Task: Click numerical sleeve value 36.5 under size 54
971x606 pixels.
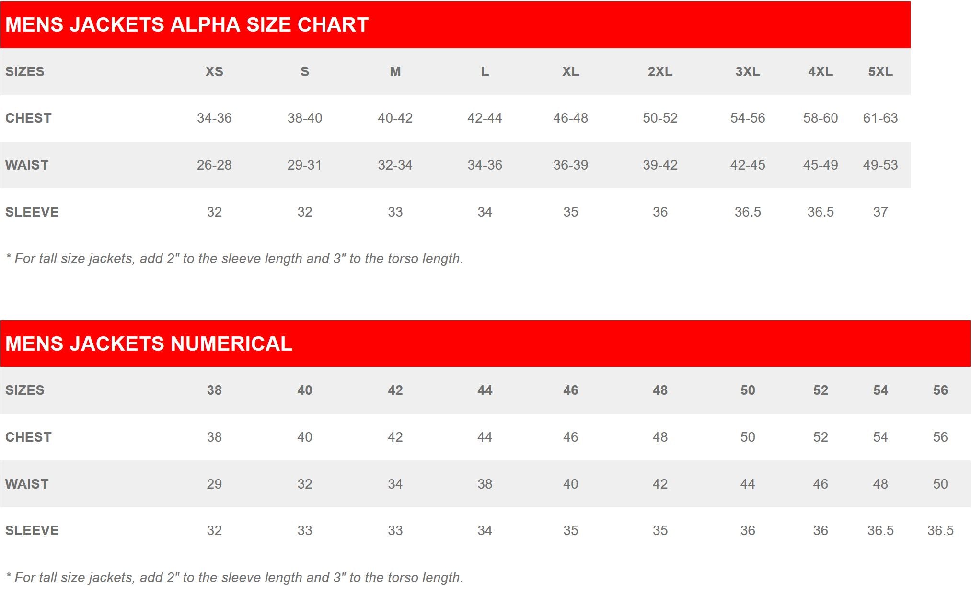Action: (880, 531)
